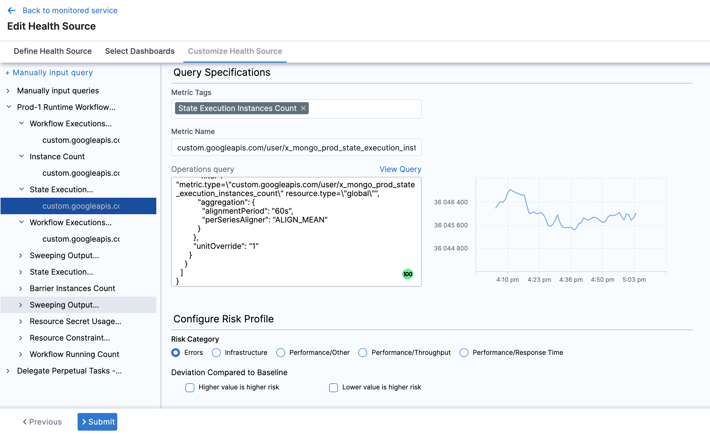Enable Higher value is higher risk

pyautogui.click(x=190, y=387)
